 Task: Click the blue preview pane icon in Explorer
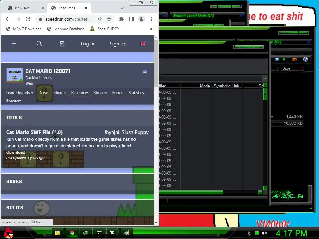277,59
